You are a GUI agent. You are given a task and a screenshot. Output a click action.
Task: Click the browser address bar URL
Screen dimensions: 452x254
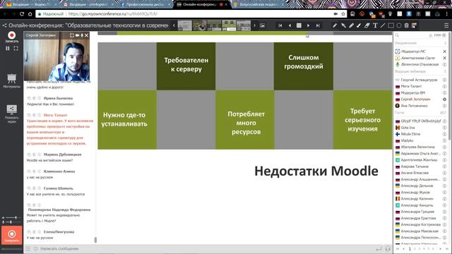point(113,14)
